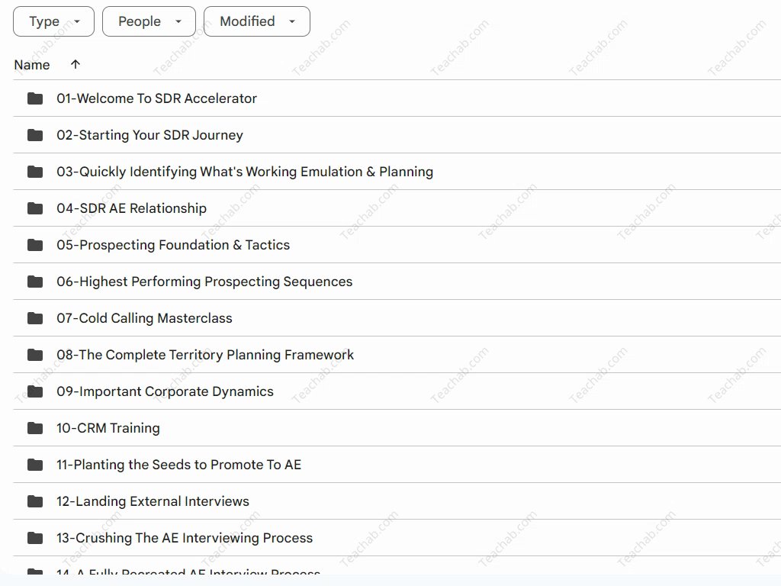
Task: Open the Modified filter dropdown
Action: (x=256, y=21)
